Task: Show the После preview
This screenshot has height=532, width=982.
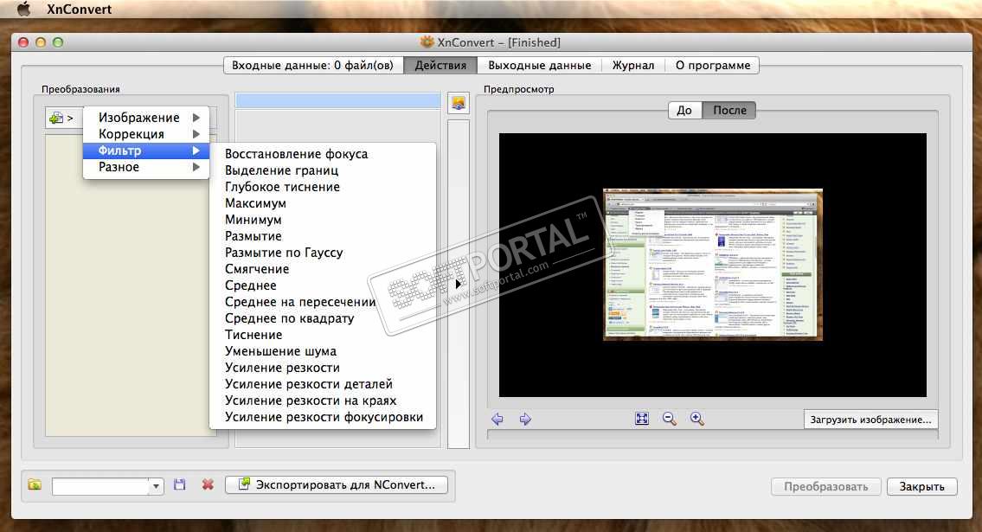Action: [x=729, y=110]
